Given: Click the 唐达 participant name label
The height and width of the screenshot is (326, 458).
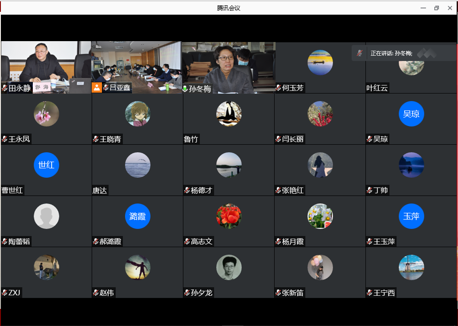Looking at the screenshot, I should coord(100,190).
